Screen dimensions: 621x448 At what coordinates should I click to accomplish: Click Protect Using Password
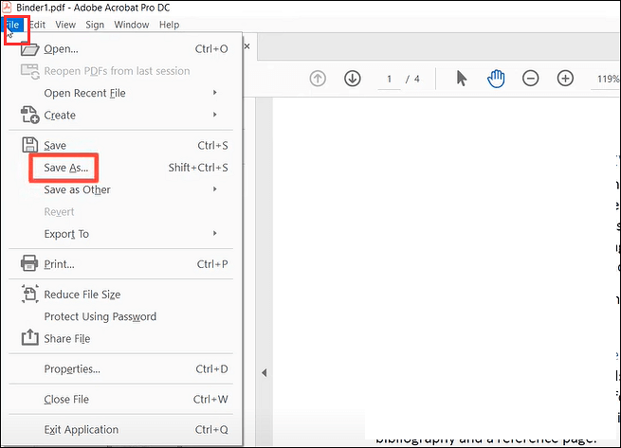click(x=100, y=316)
